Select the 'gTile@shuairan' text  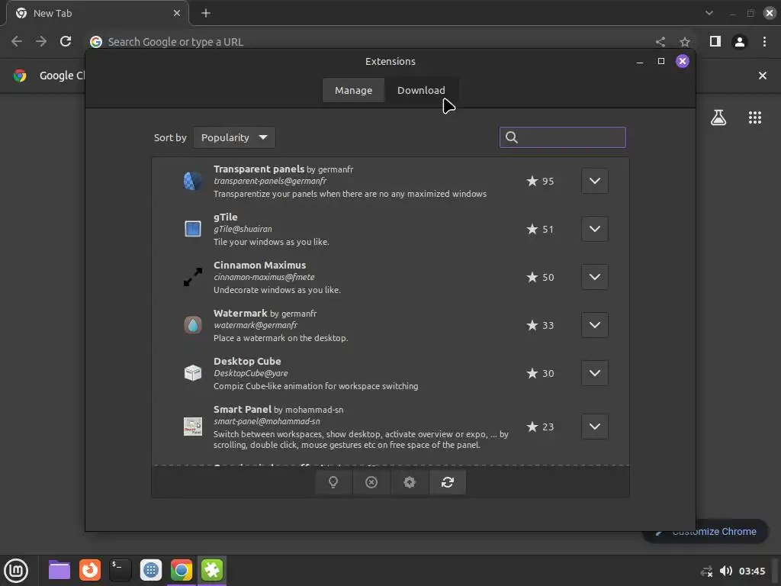(243, 229)
